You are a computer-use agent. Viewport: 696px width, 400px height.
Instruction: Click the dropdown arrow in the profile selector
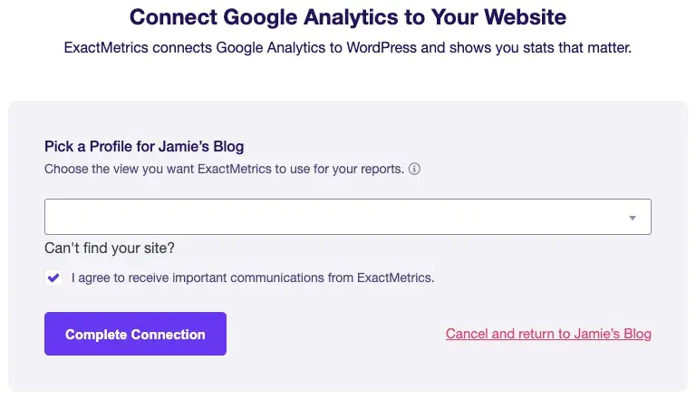633,218
